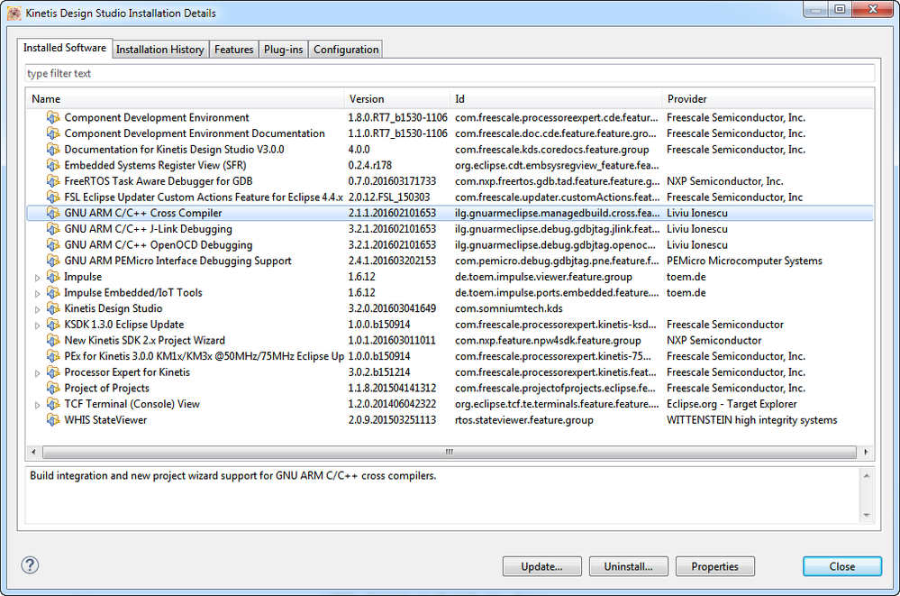This screenshot has height=596, width=900.
Task: Click the icon for Documentation for Kinetis Design Studio V3.0.0
Action: [x=53, y=150]
